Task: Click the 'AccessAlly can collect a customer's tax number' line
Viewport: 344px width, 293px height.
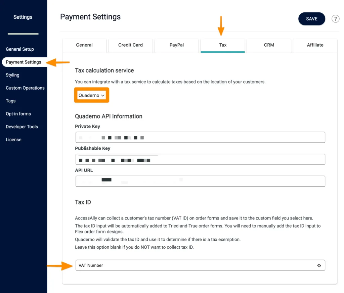Action: 194,218
